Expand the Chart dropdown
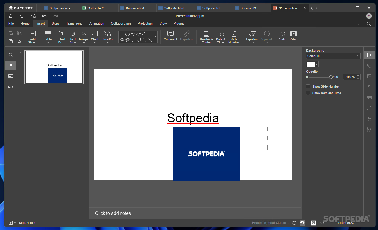Screen dimensions: 378x230 [x=95, y=43]
